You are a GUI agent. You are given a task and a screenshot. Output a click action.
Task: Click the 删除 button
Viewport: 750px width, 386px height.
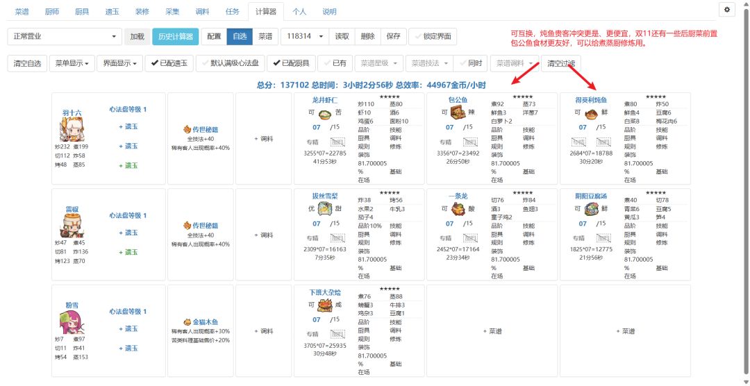click(x=367, y=36)
